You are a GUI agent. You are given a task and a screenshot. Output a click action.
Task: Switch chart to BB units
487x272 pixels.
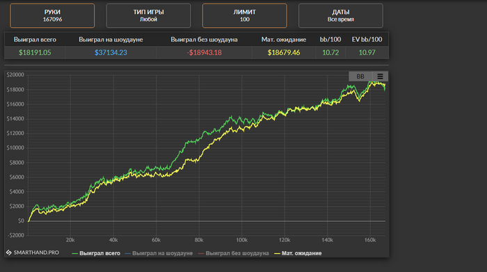[360, 77]
